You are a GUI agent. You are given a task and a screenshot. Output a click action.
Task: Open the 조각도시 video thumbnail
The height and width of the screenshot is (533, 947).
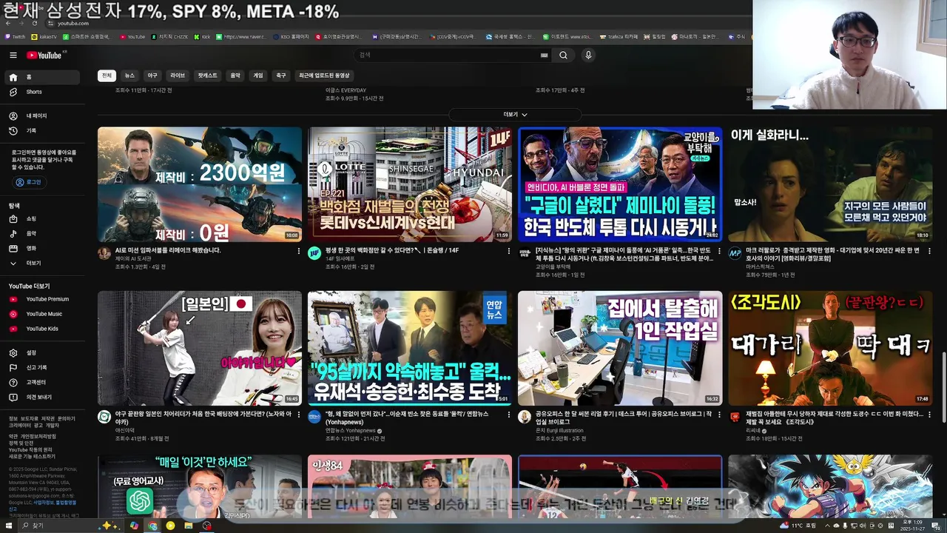click(830, 348)
